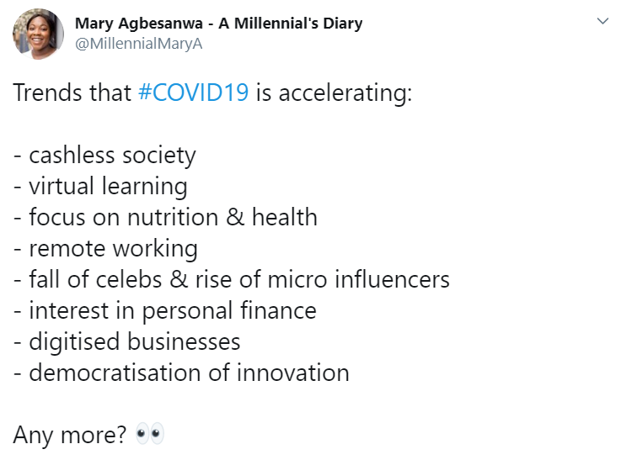Click the eyes emoji
The height and width of the screenshot is (460, 621).
[150, 434]
